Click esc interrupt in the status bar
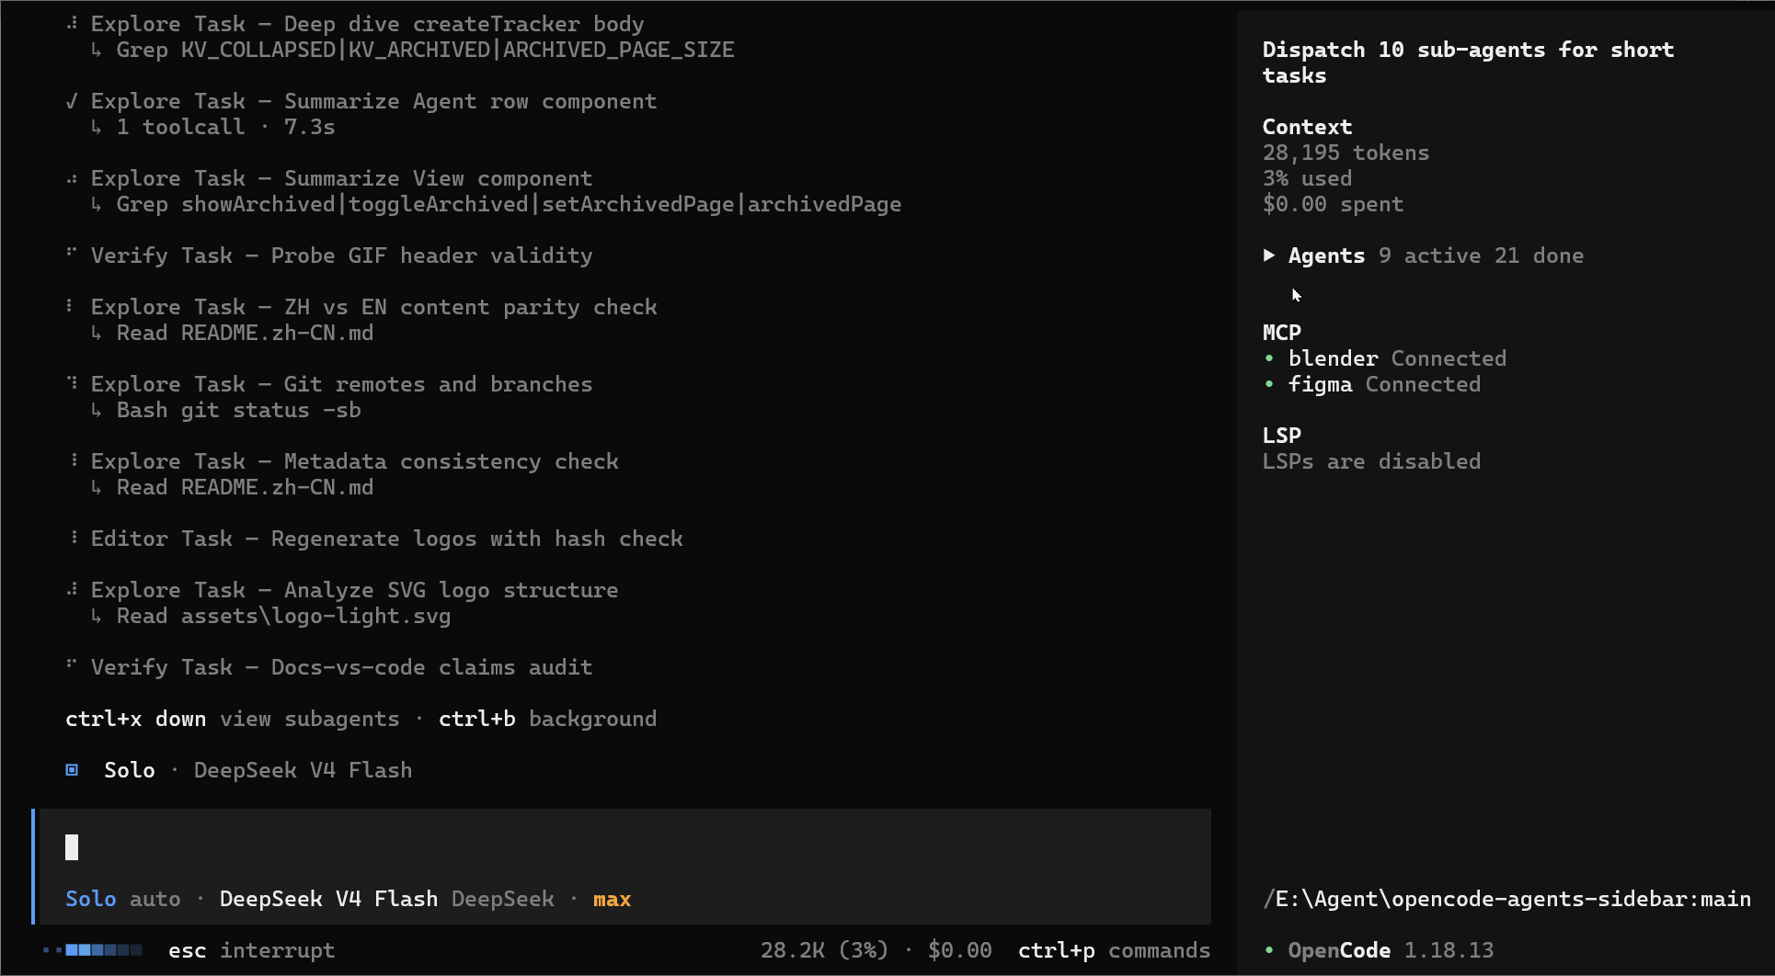 [251, 950]
